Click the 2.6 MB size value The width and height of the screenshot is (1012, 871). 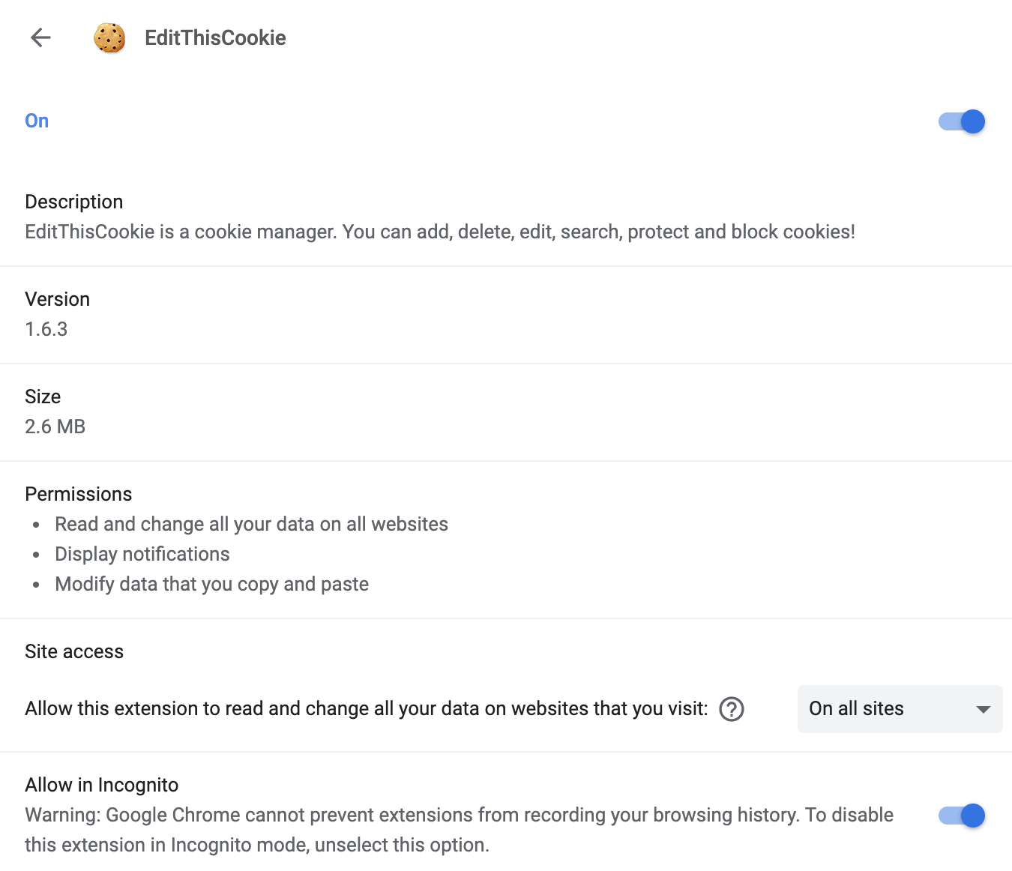(55, 427)
